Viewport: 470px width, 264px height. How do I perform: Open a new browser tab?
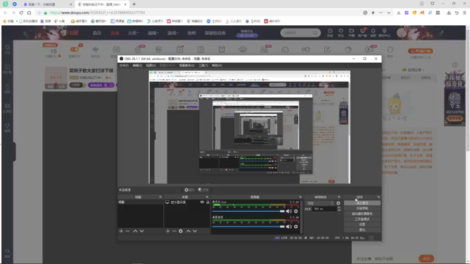(134, 4)
